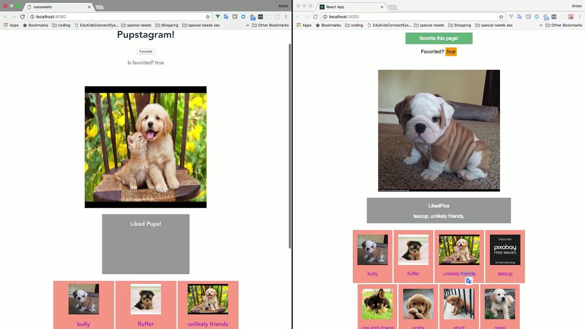Click the teacup label in React App
This screenshot has height=329, width=585.
505,274
